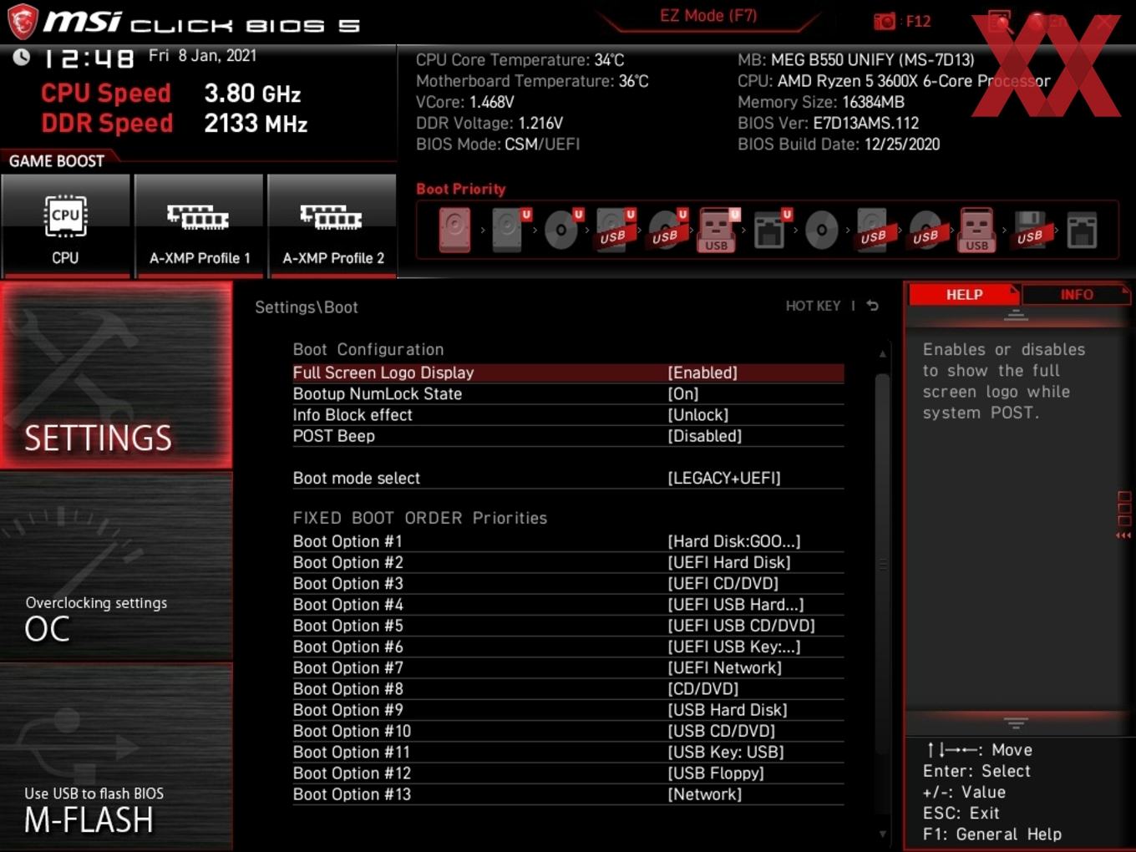Click the BIOS Ver E7D13AMS.112 text
This screenshot has height=852, width=1136.
pyautogui.click(x=829, y=123)
